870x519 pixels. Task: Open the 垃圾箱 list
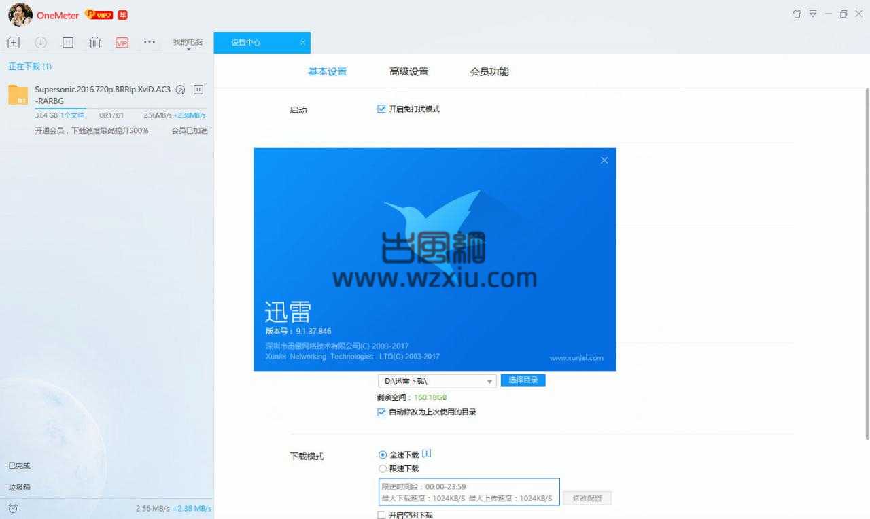(19, 487)
